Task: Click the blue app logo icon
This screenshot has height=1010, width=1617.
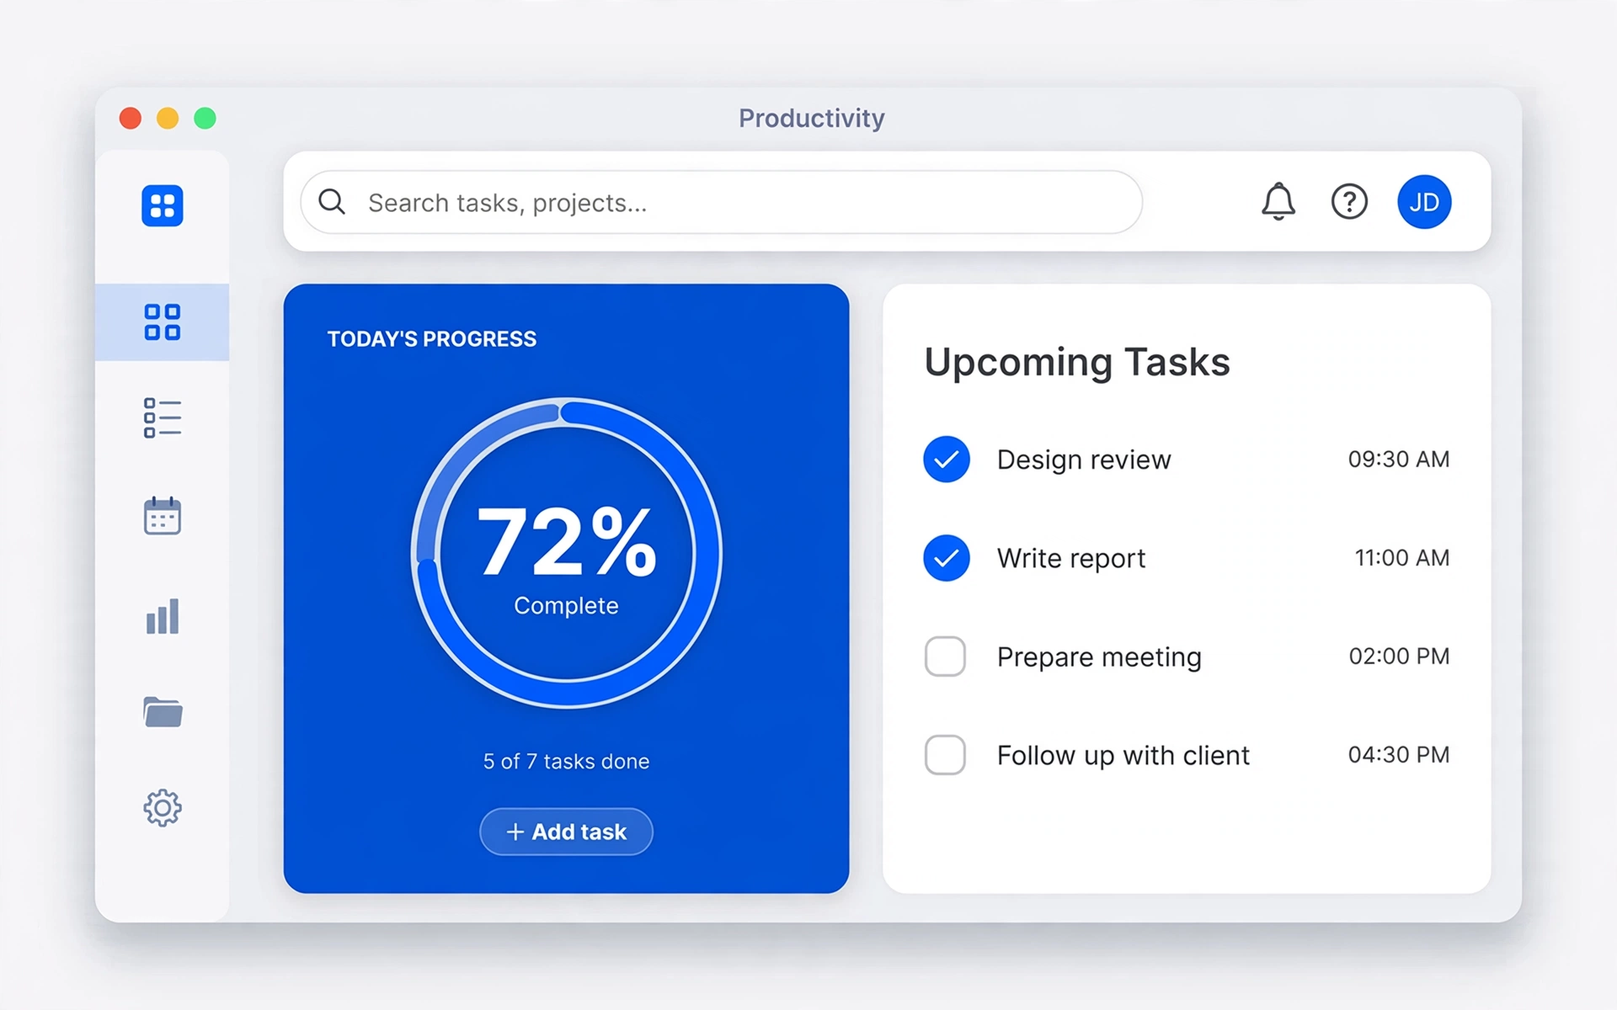Action: (163, 205)
